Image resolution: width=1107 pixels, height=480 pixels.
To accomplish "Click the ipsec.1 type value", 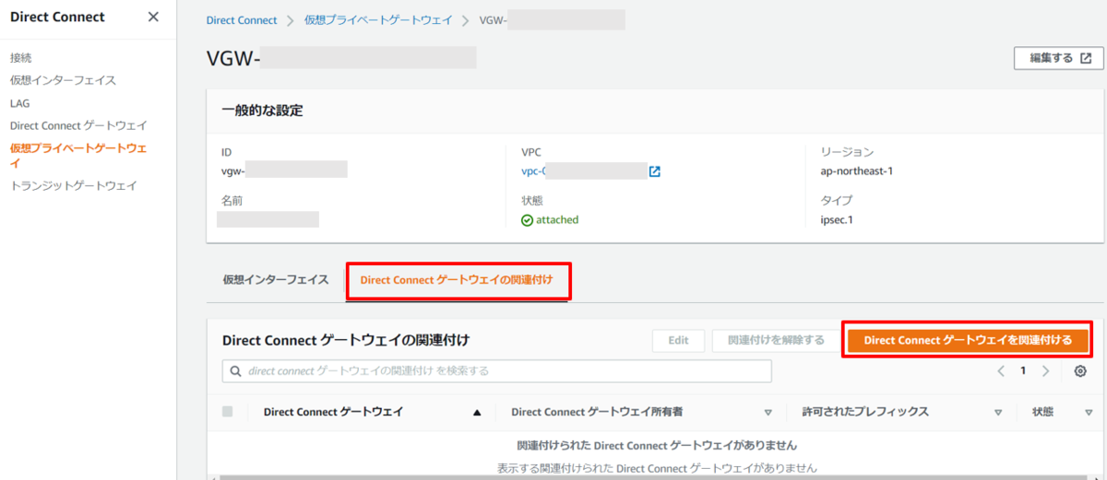I will click(x=837, y=220).
